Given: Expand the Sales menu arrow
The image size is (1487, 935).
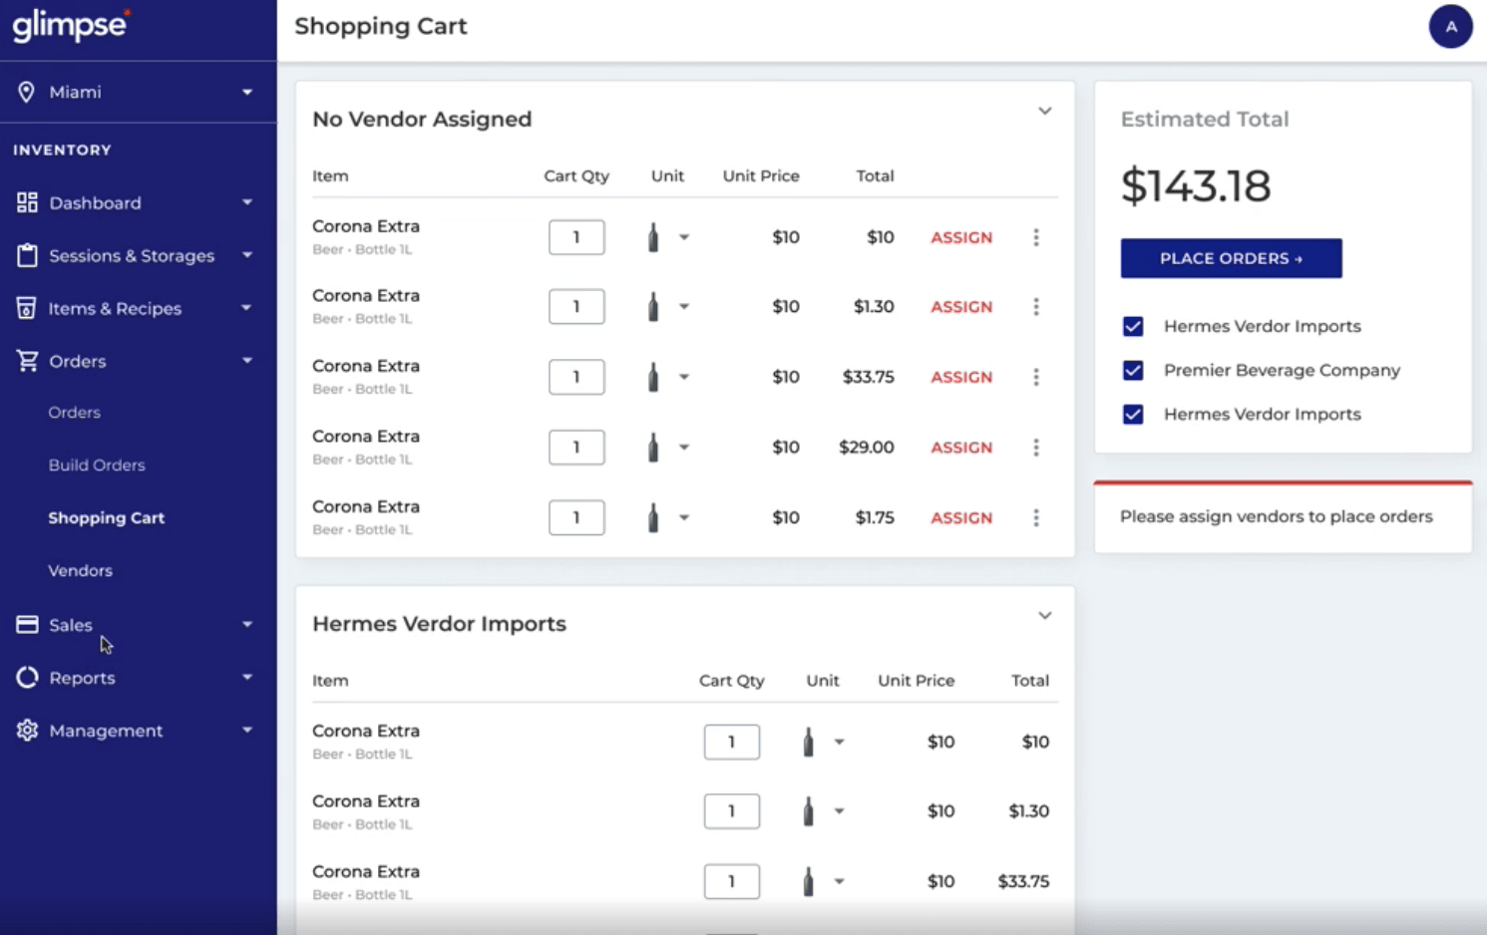Looking at the screenshot, I should (x=247, y=625).
